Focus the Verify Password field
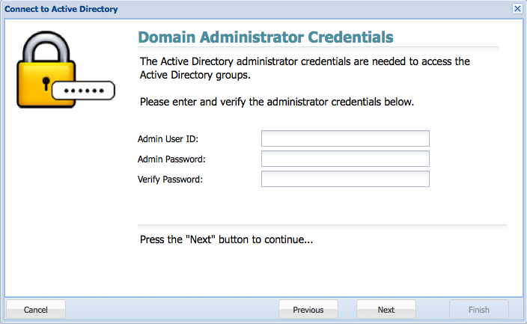Screen dimensions: 527x324 (345, 179)
